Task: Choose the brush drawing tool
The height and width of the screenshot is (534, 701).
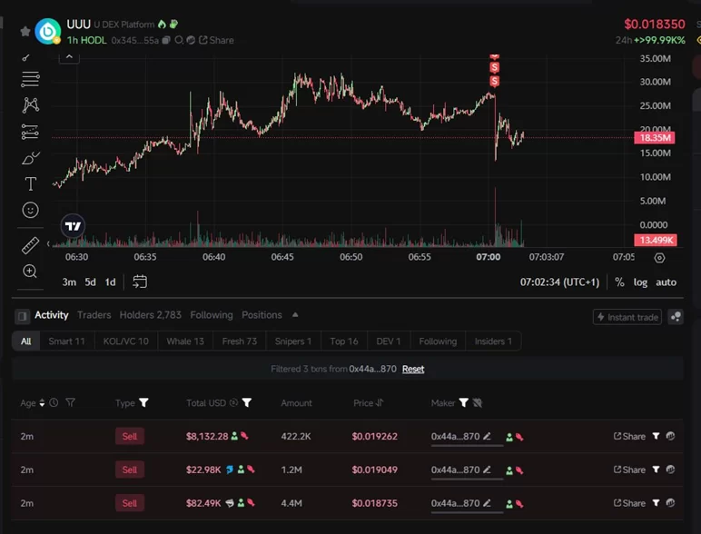Action: [x=30, y=158]
